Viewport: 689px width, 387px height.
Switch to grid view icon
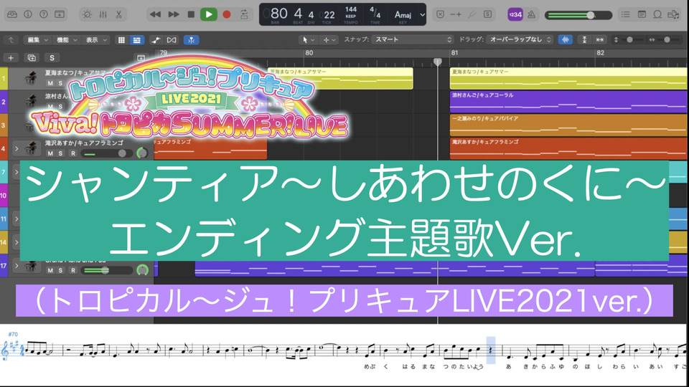point(122,40)
